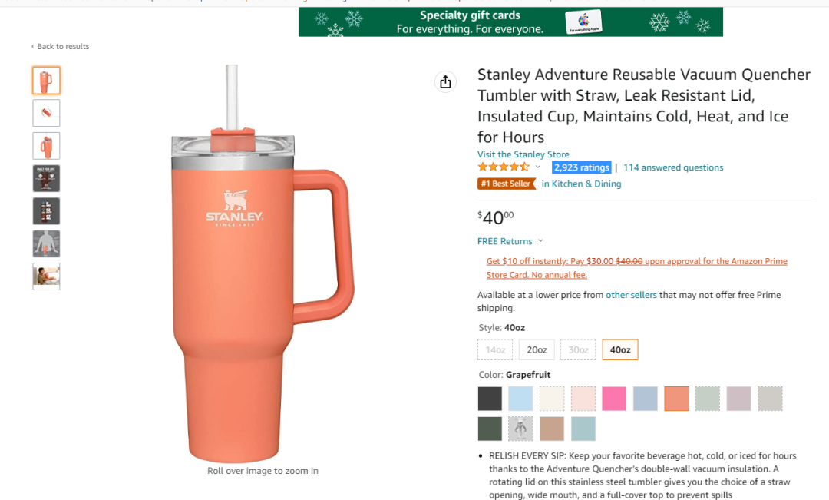View the 2,923 ratings link
The image size is (829, 500).
(x=582, y=167)
